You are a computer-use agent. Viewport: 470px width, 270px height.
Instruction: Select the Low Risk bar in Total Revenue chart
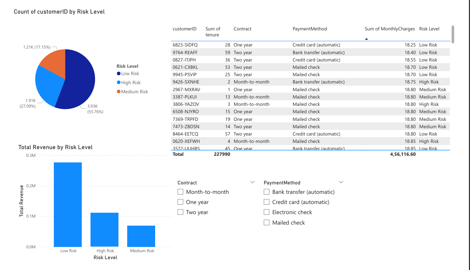pyautogui.click(x=68, y=204)
